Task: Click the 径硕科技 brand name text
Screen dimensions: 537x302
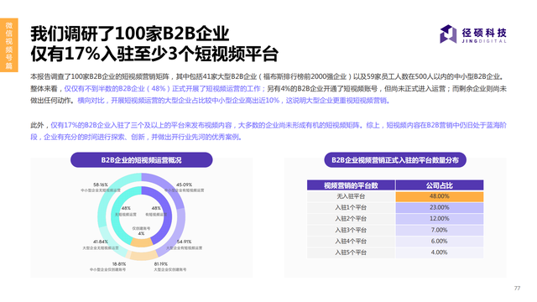Action: point(484,32)
